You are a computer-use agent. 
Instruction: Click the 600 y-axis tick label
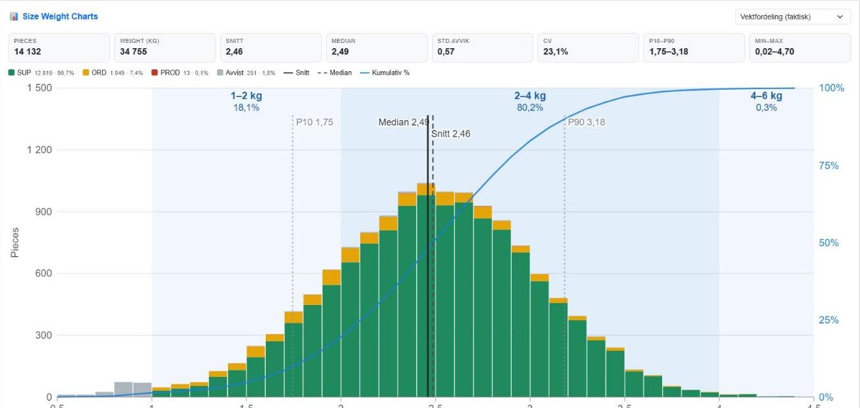point(44,273)
